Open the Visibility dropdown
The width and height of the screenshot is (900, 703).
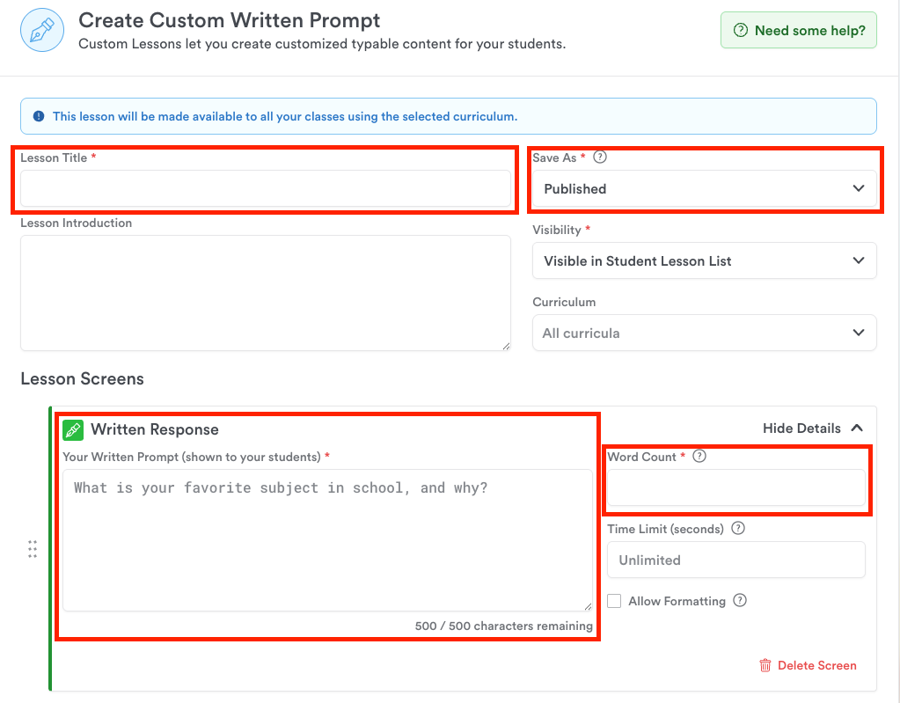pyautogui.click(x=704, y=260)
